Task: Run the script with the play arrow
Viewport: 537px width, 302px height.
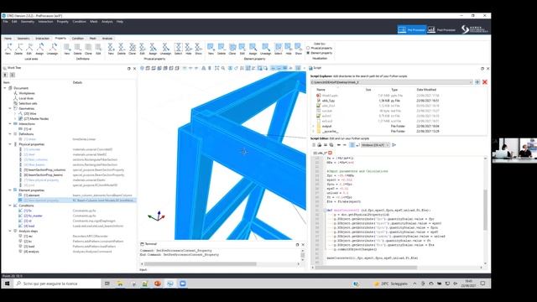Action: 394,145
